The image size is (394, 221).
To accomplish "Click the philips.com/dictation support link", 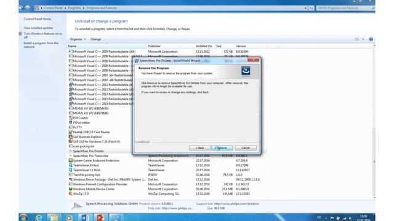I will (236, 204).
